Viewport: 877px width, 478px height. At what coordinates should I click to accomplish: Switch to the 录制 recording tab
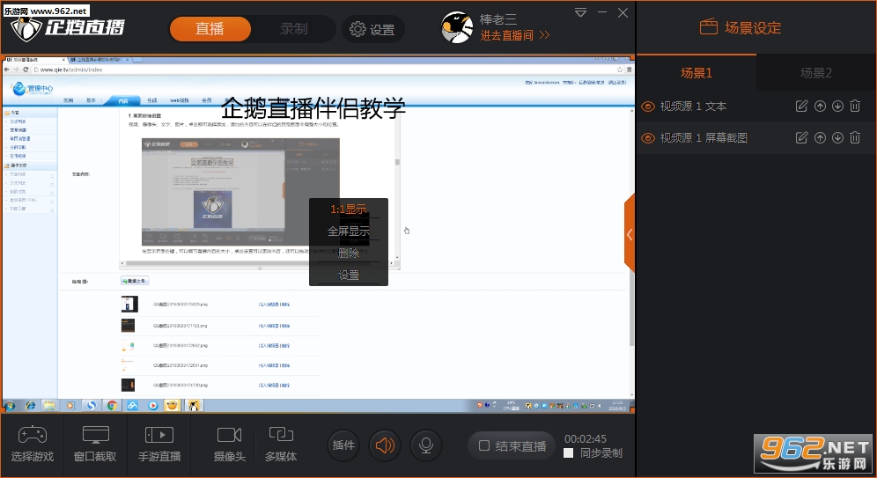point(293,29)
